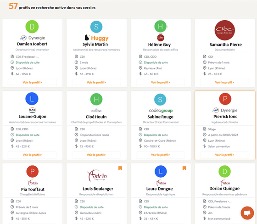Click the name Dorian Quingue

pos(224,189)
